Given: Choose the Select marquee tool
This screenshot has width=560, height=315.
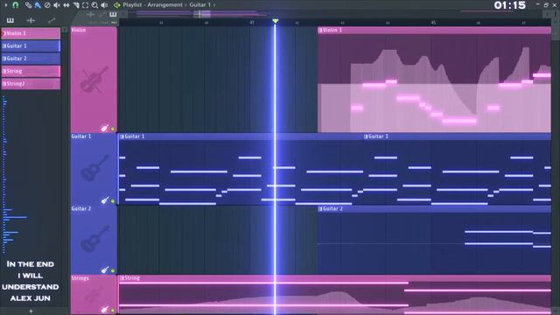Looking at the screenshot, I should point(86,5).
